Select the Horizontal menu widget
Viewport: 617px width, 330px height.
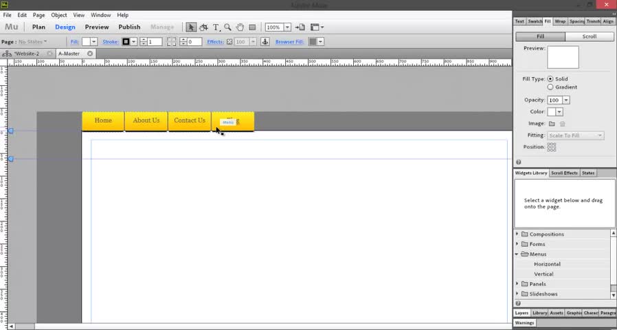pyautogui.click(x=547, y=264)
